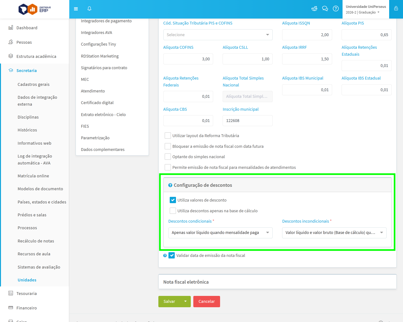The image size is (403, 322).
Task: Click the Dashboard chart icon
Action: pyautogui.click(x=11, y=28)
